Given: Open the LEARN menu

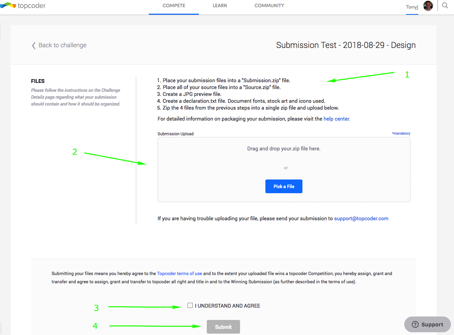Looking at the screenshot, I should (x=220, y=6).
